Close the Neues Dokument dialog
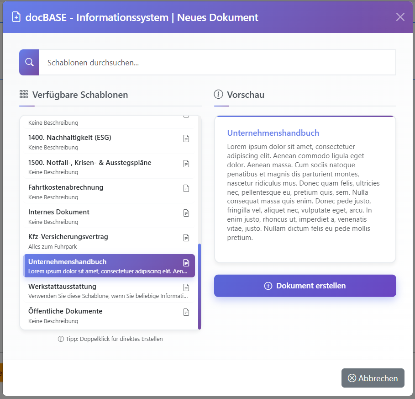 tap(400, 17)
